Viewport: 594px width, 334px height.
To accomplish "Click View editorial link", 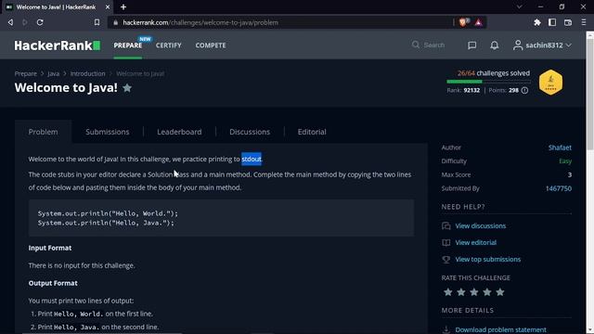I will pos(476,243).
